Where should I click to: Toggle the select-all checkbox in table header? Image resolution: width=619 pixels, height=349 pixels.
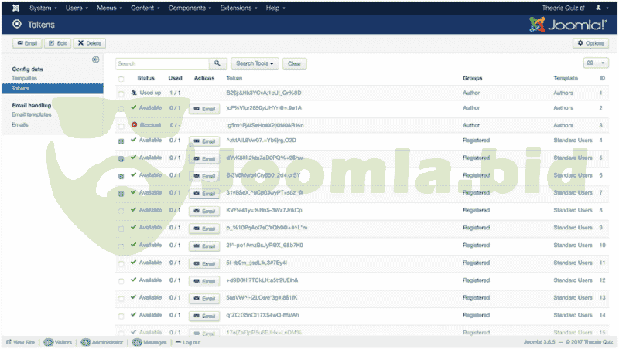pos(121,79)
